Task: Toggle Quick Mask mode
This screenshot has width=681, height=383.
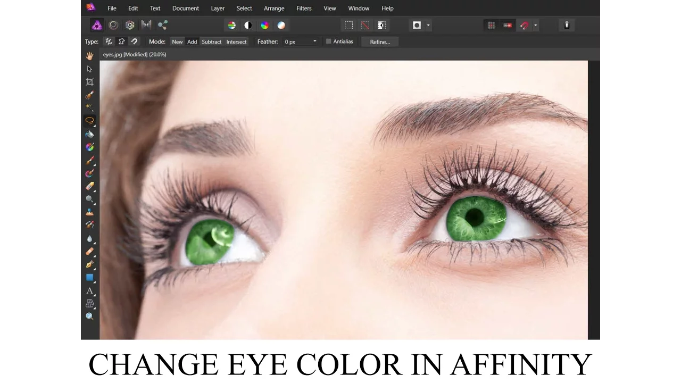Action: pyautogui.click(x=417, y=25)
